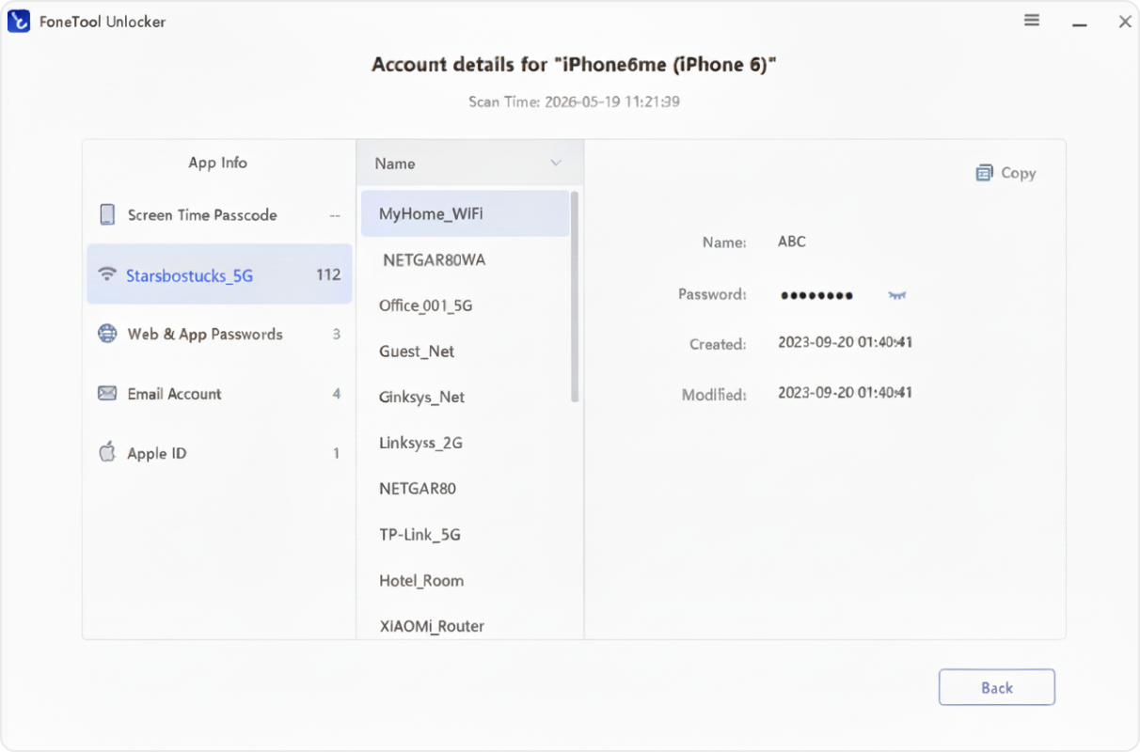
Task: Open the hamburger menu in title bar
Action: click(x=1032, y=21)
